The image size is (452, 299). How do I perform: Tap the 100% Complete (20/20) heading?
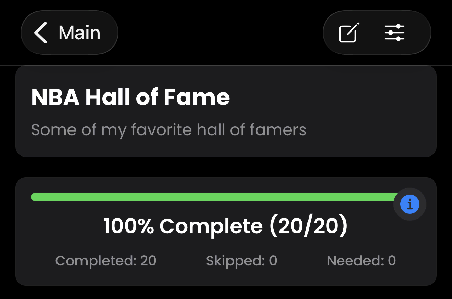tap(225, 226)
